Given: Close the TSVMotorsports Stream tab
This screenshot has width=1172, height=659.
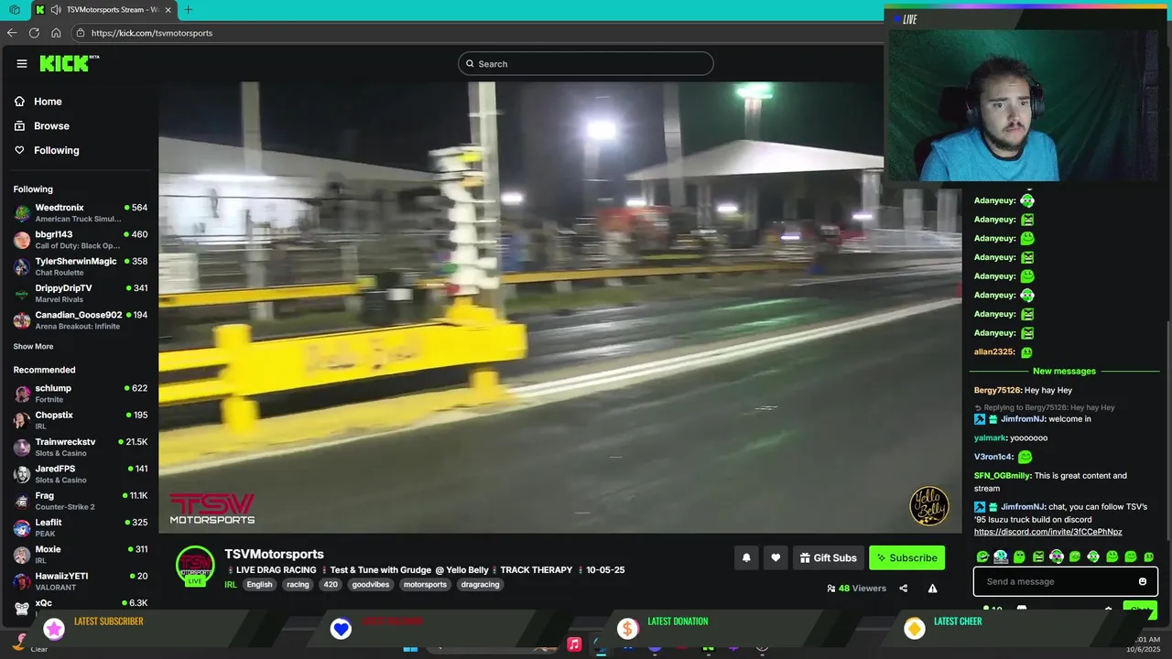Looking at the screenshot, I should (168, 9).
